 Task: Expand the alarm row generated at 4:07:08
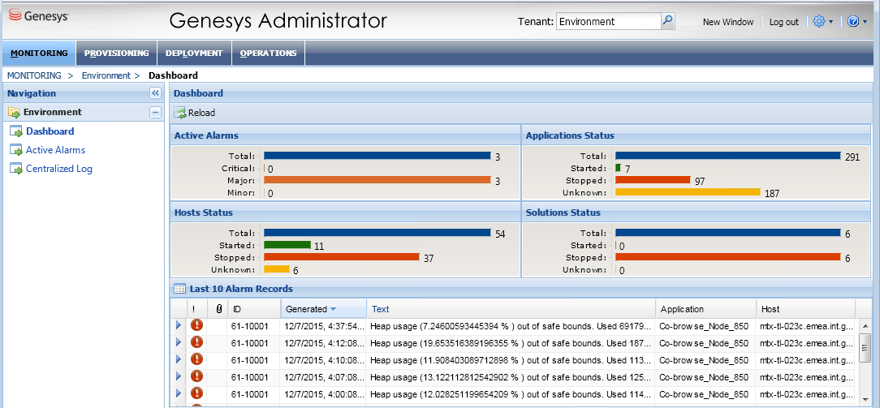(179, 376)
